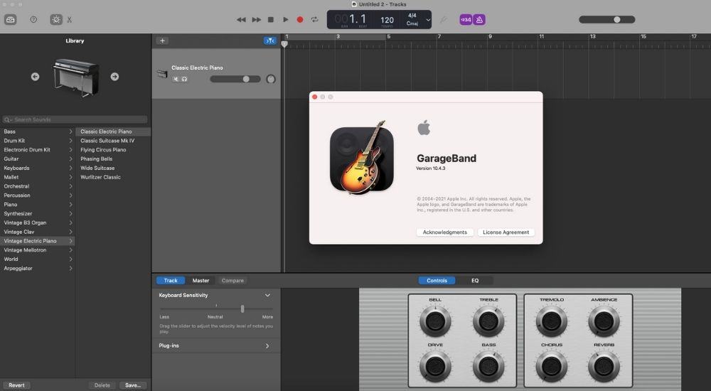Select the Wurlitzer Classic patch
The width and height of the screenshot is (711, 391).
[113, 177]
